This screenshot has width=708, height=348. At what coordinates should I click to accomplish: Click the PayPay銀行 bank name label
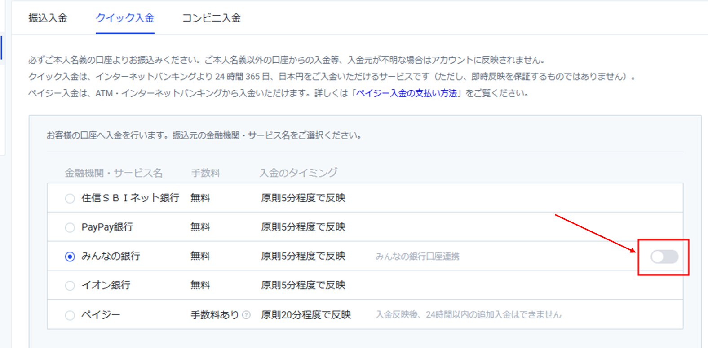pos(107,227)
